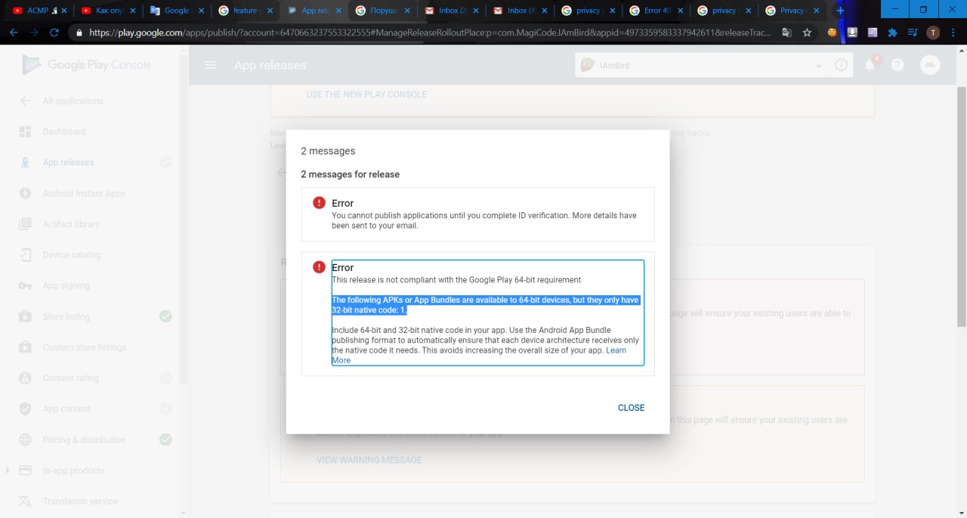The height and width of the screenshot is (518, 967).
Task: Bookmark the page with the star icon
Action: click(x=807, y=32)
